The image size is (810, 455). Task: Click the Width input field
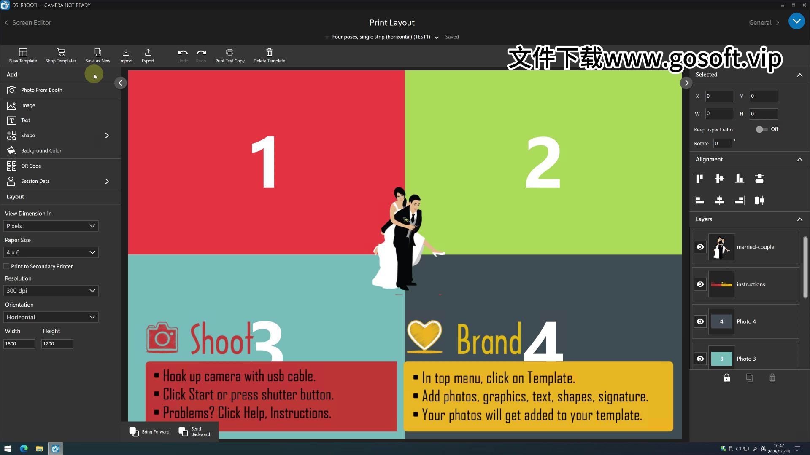tap(19, 344)
